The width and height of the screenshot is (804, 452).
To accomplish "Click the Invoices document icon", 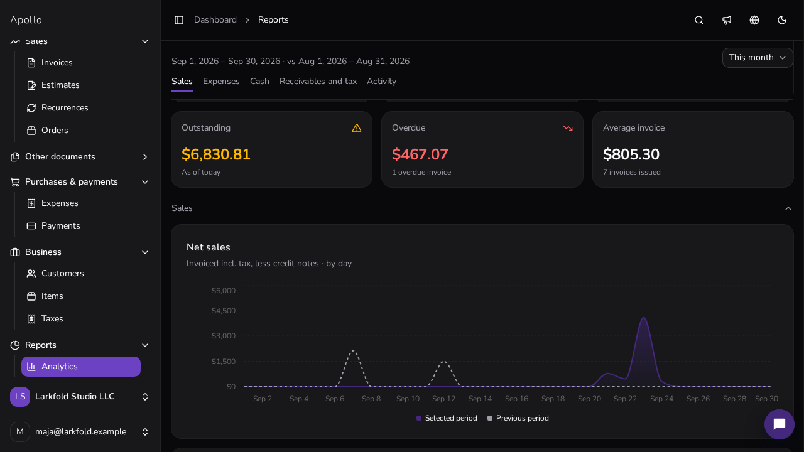I will point(31,63).
